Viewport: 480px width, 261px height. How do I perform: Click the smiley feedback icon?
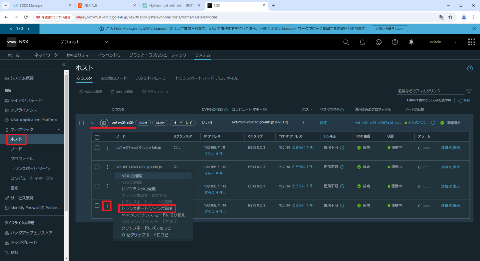pos(379,42)
